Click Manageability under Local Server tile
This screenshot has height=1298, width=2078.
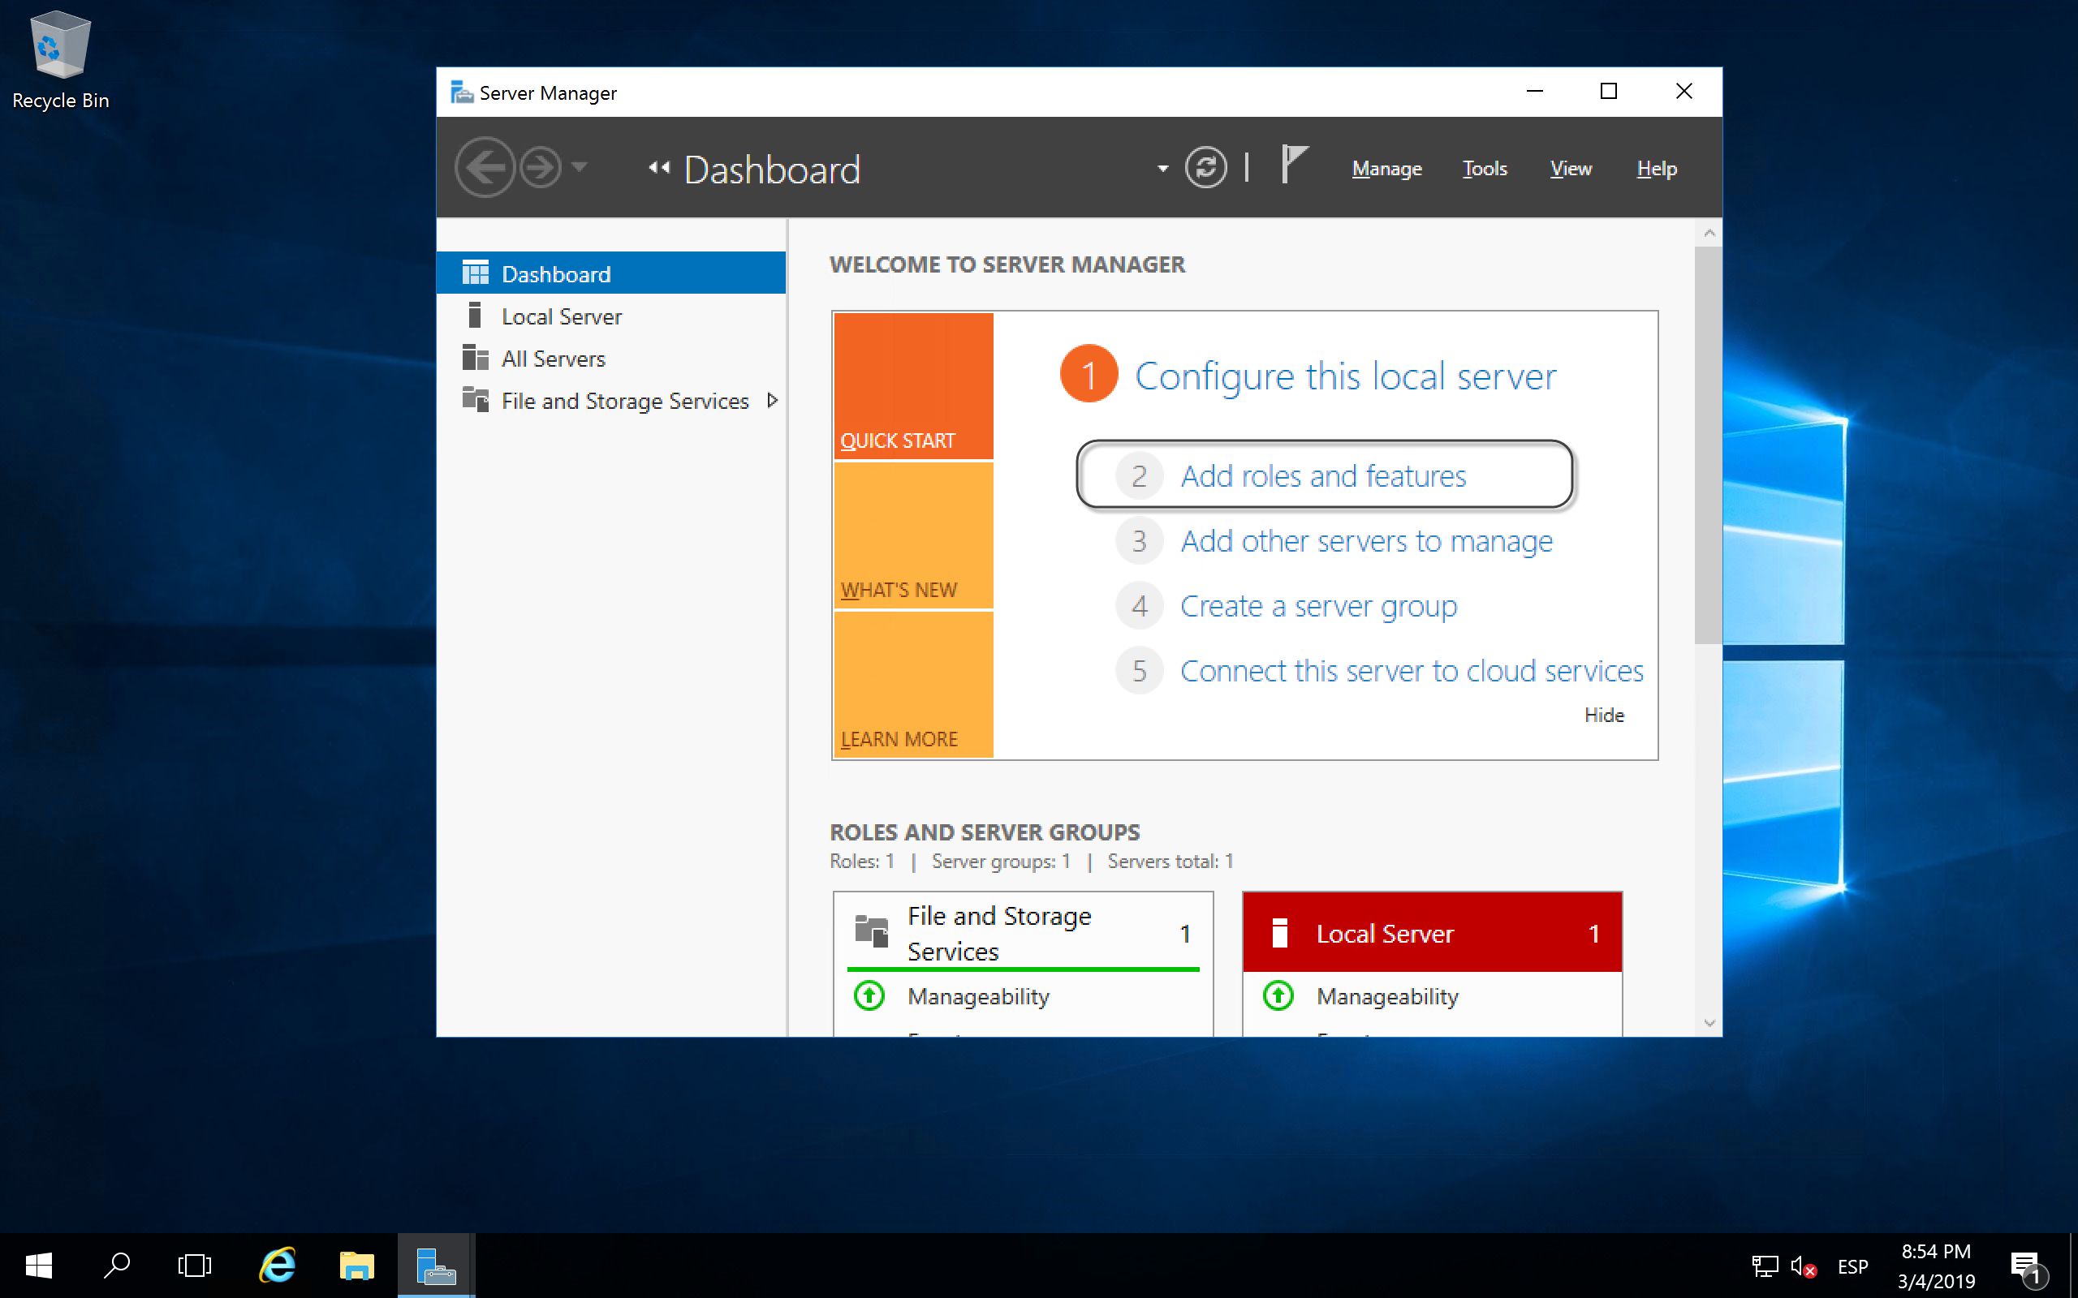pos(1386,996)
